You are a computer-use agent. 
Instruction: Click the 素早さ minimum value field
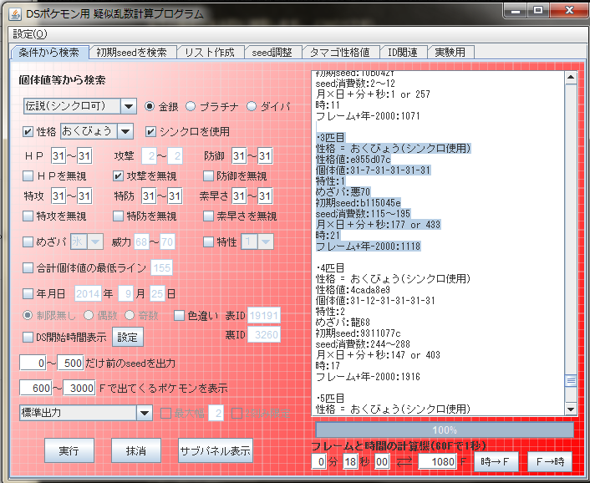[239, 196]
